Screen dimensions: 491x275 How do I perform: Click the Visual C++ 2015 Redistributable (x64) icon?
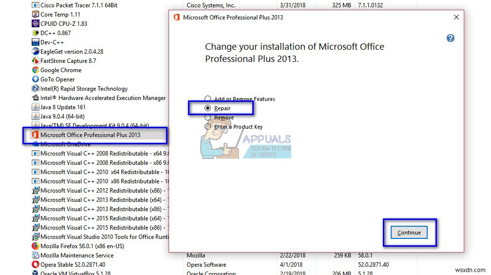coord(36,218)
